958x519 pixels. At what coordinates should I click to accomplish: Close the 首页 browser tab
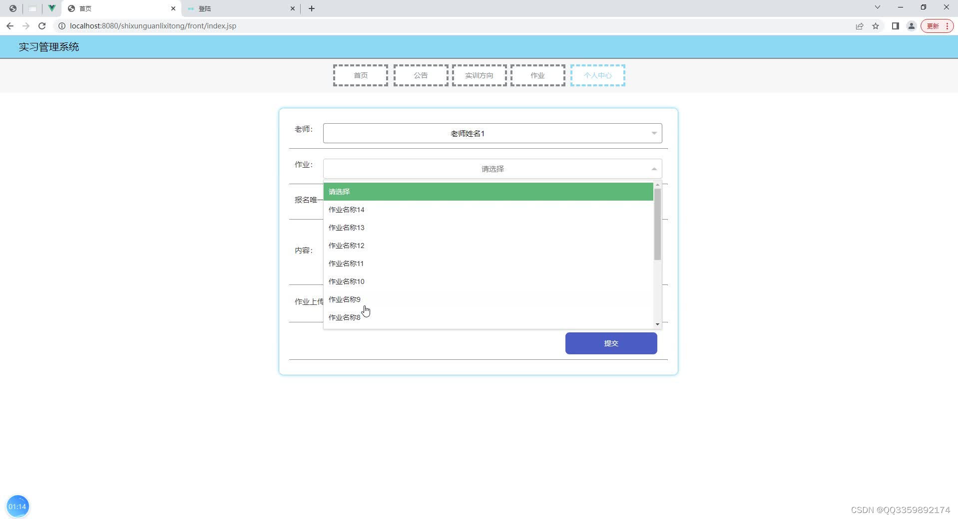pyautogui.click(x=173, y=8)
